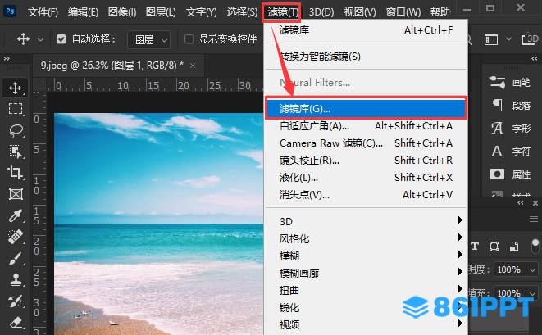This screenshot has height=335, width=542.
Task: Select the Spot Healing Brush tool
Action: (x=16, y=237)
